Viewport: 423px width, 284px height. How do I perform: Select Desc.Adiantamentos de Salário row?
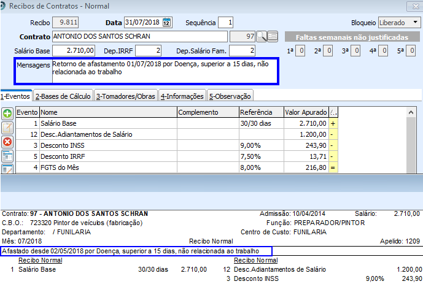177,134
